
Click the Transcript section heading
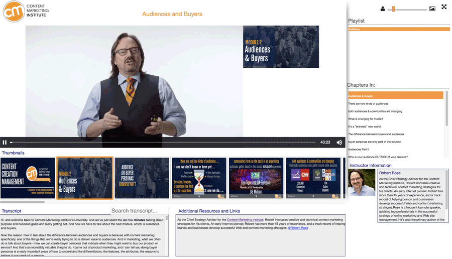pos(11,211)
